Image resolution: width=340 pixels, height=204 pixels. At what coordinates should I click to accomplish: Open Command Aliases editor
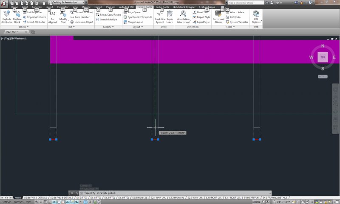coord(218,17)
